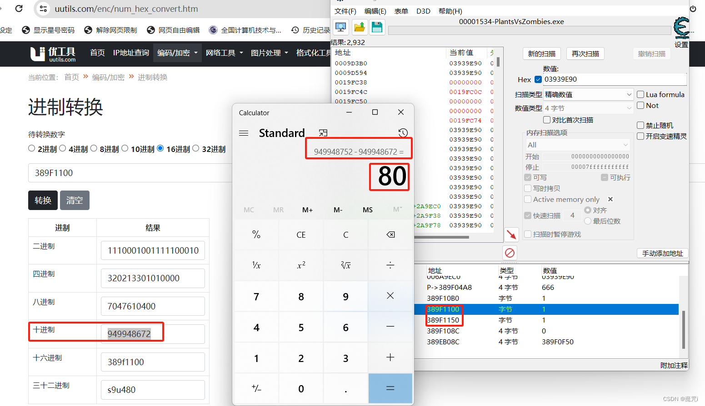
Task: Click Calculator reciprocal 1/x key
Action: pyautogui.click(x=256, y=265)
